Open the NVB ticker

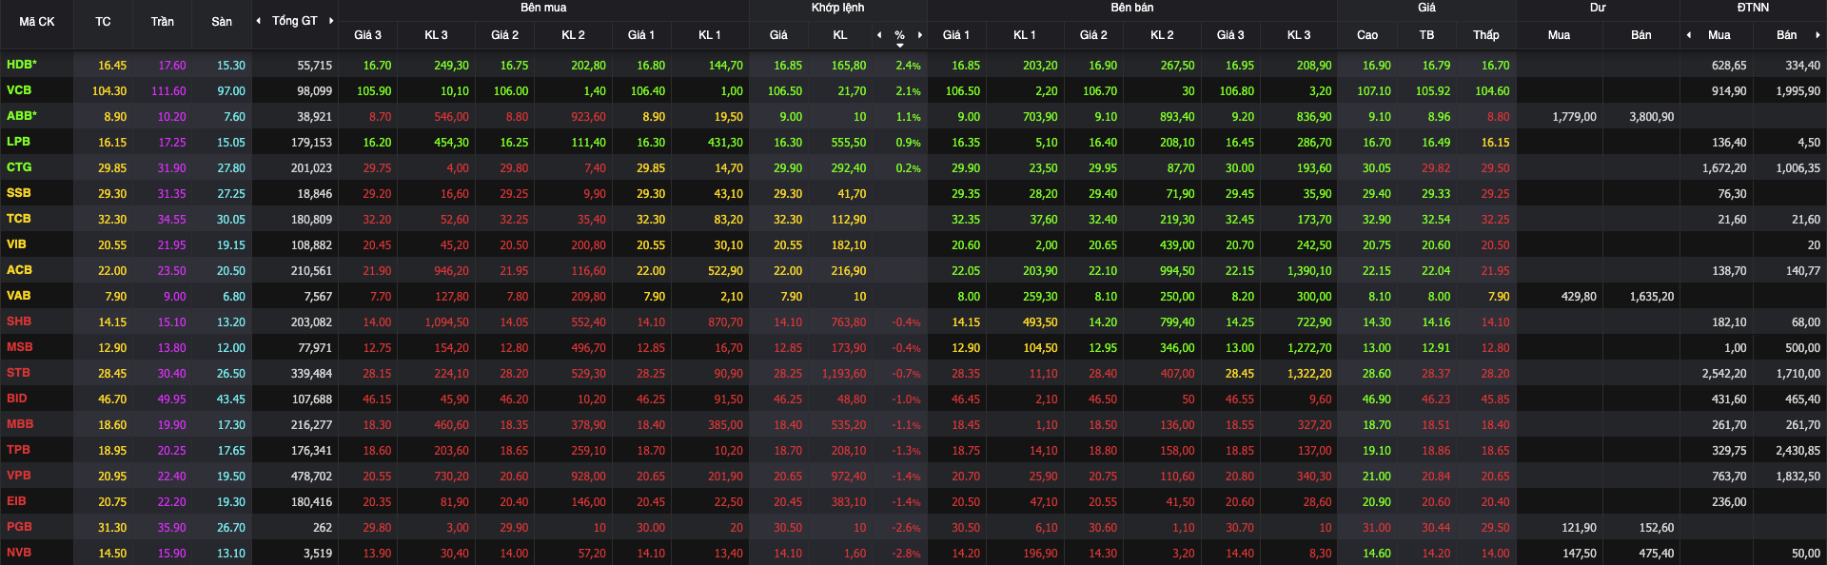(19, 553)
